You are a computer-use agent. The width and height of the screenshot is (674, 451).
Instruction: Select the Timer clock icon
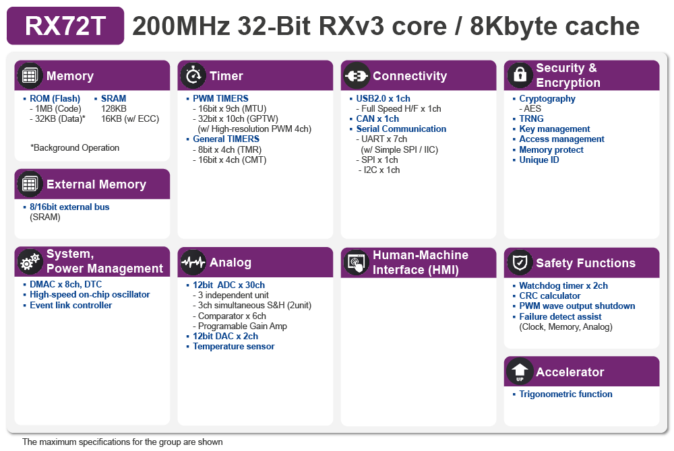tap(193, 75)
